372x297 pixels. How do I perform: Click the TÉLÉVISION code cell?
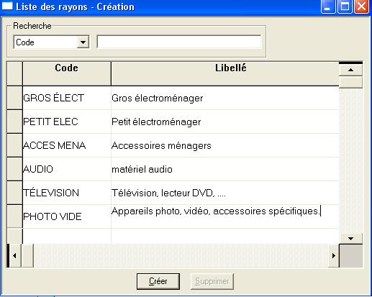(x=67, y=193)
